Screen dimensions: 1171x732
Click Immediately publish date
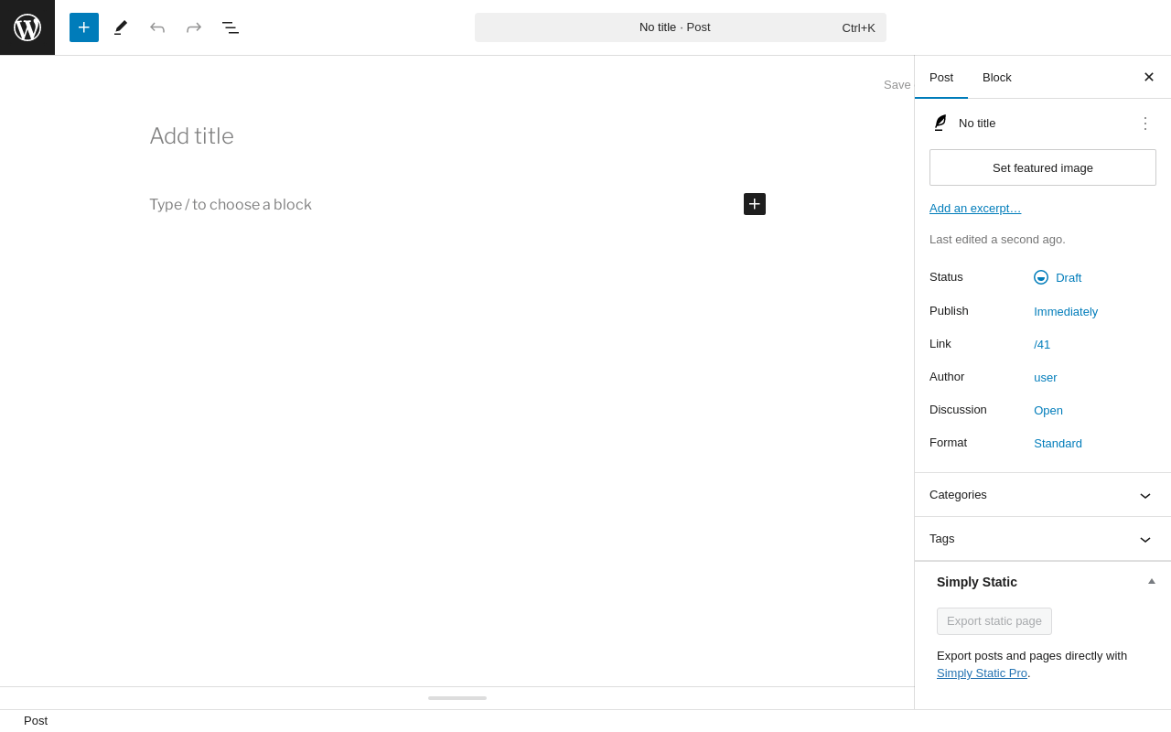[x=1066, y=311]
